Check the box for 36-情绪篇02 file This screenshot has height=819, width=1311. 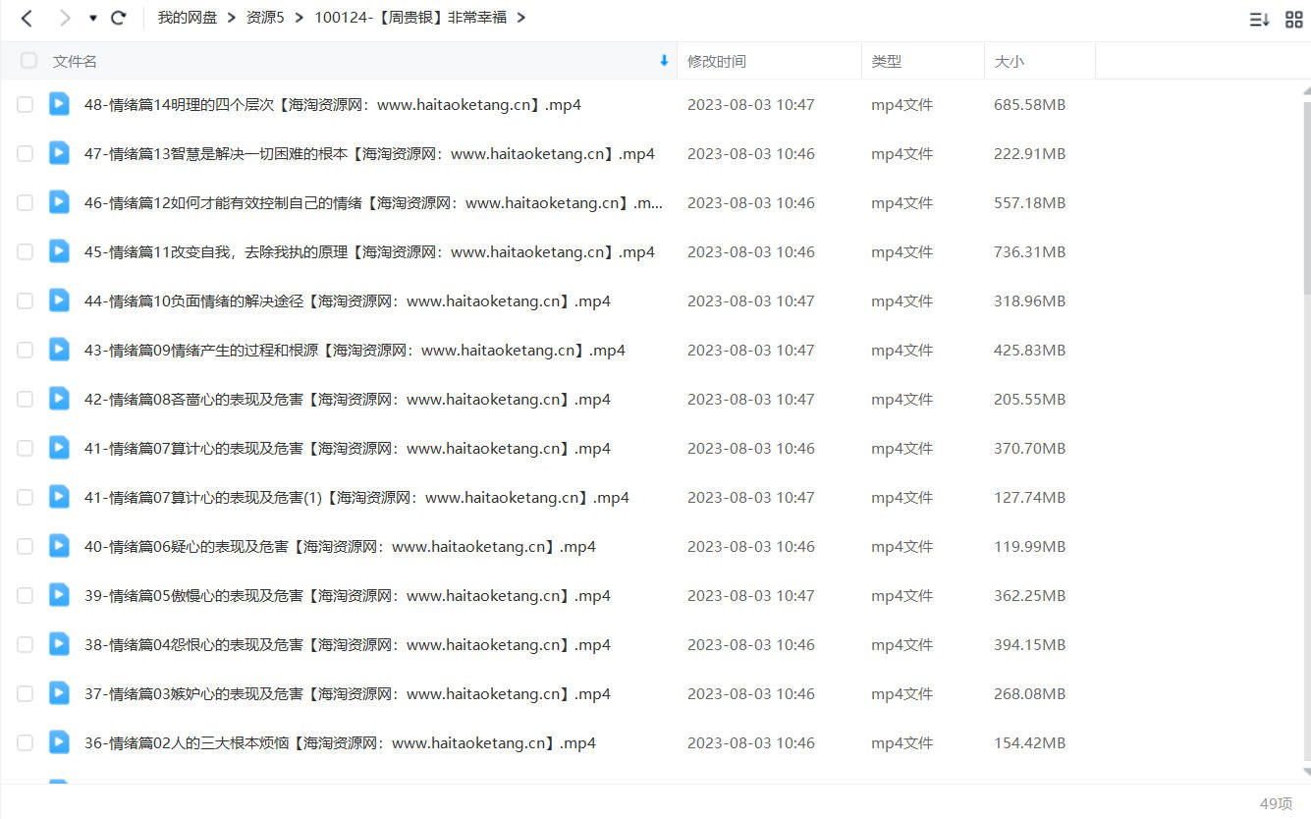pyautogui.click(x=25, y=742)
